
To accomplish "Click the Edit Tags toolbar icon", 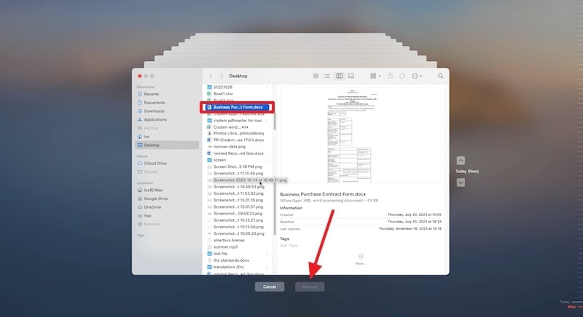I will click(x=402, y=76).
